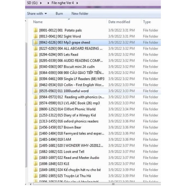Click the Burn toolbar button
The image size is (186, 186).
click(x=59, y=14)
